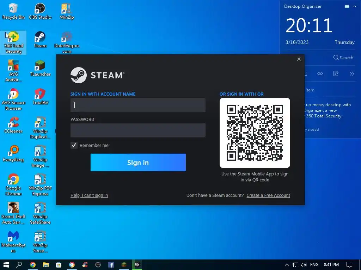361x270 pixels.
Task: Open the network icon in system tray
Action: click(x=295, y=265)
